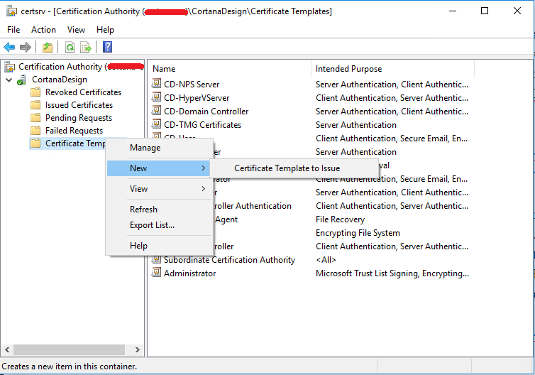535x375 pixels.
Task: Select the CD-TMG Certificates row name
Action: 202,125
